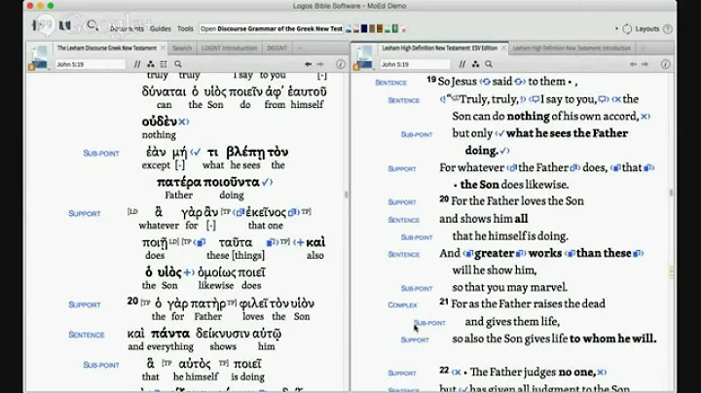Add a new tab in the right panel
701x393 pixels.
point(643,48)
